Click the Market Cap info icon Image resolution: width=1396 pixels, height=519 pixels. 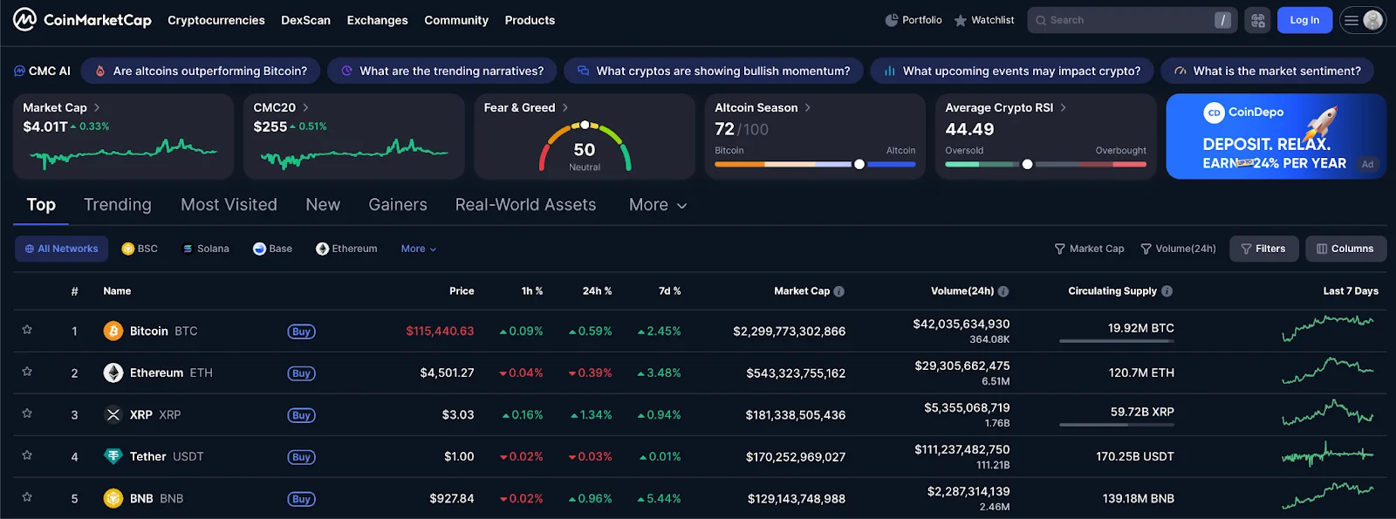point(838,291)
